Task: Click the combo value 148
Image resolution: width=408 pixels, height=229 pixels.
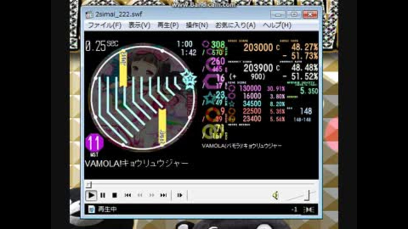Action: [306, 112]
